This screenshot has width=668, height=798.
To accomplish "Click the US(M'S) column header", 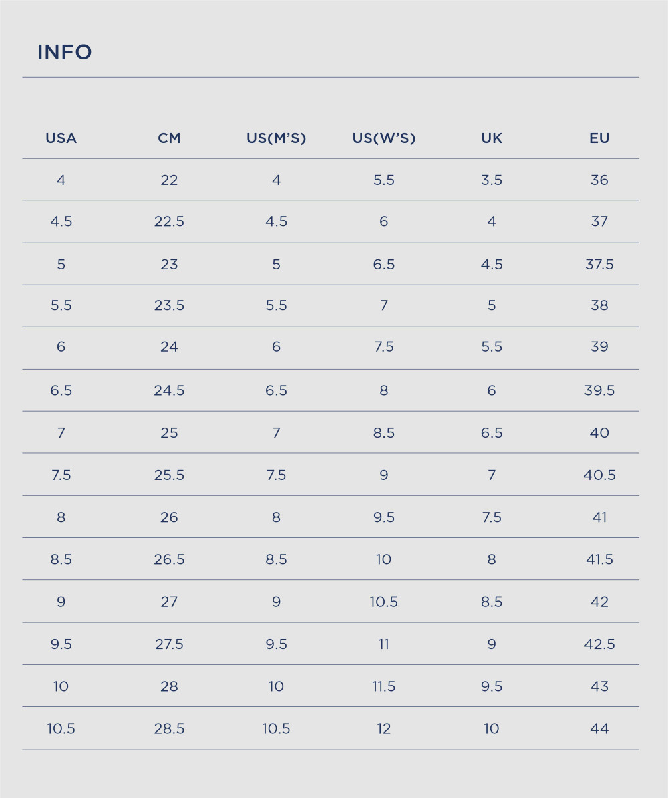I will tap(277, 138).
